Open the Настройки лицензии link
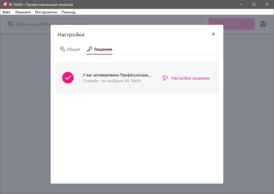 click(x=190, y=78)
